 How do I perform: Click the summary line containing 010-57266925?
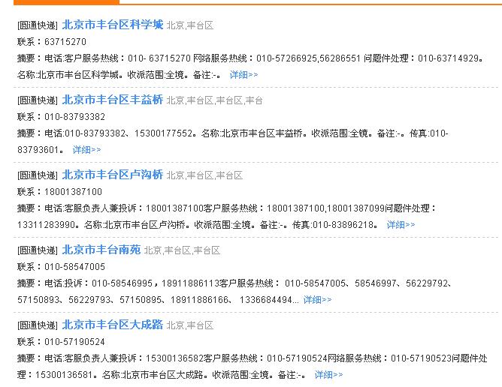250,58
